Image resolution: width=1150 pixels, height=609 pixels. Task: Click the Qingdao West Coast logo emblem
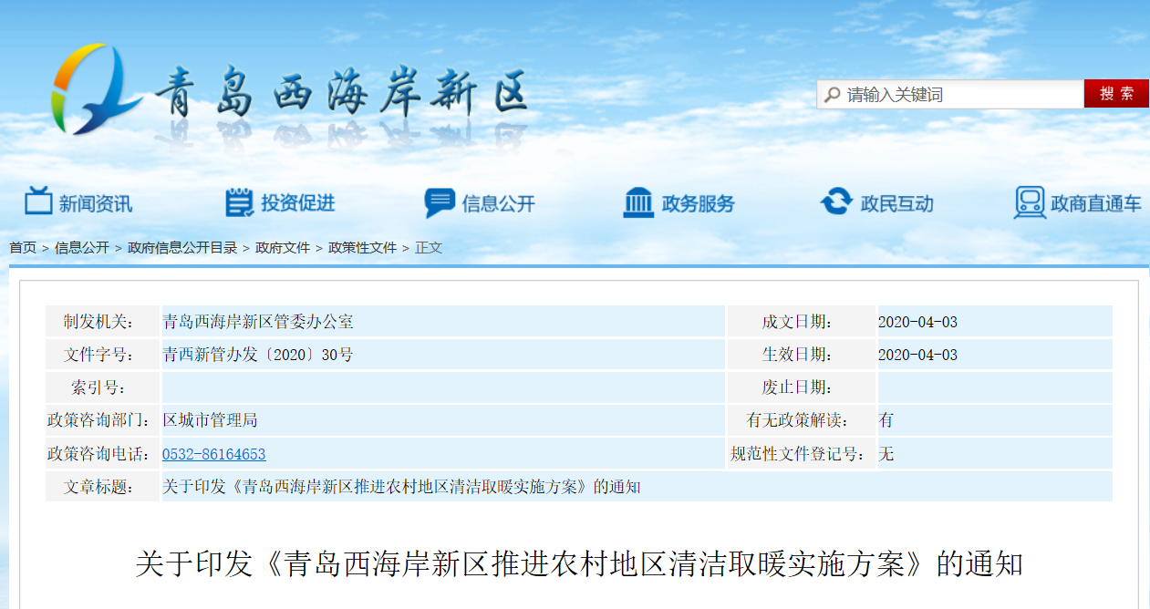pos(95,88)
